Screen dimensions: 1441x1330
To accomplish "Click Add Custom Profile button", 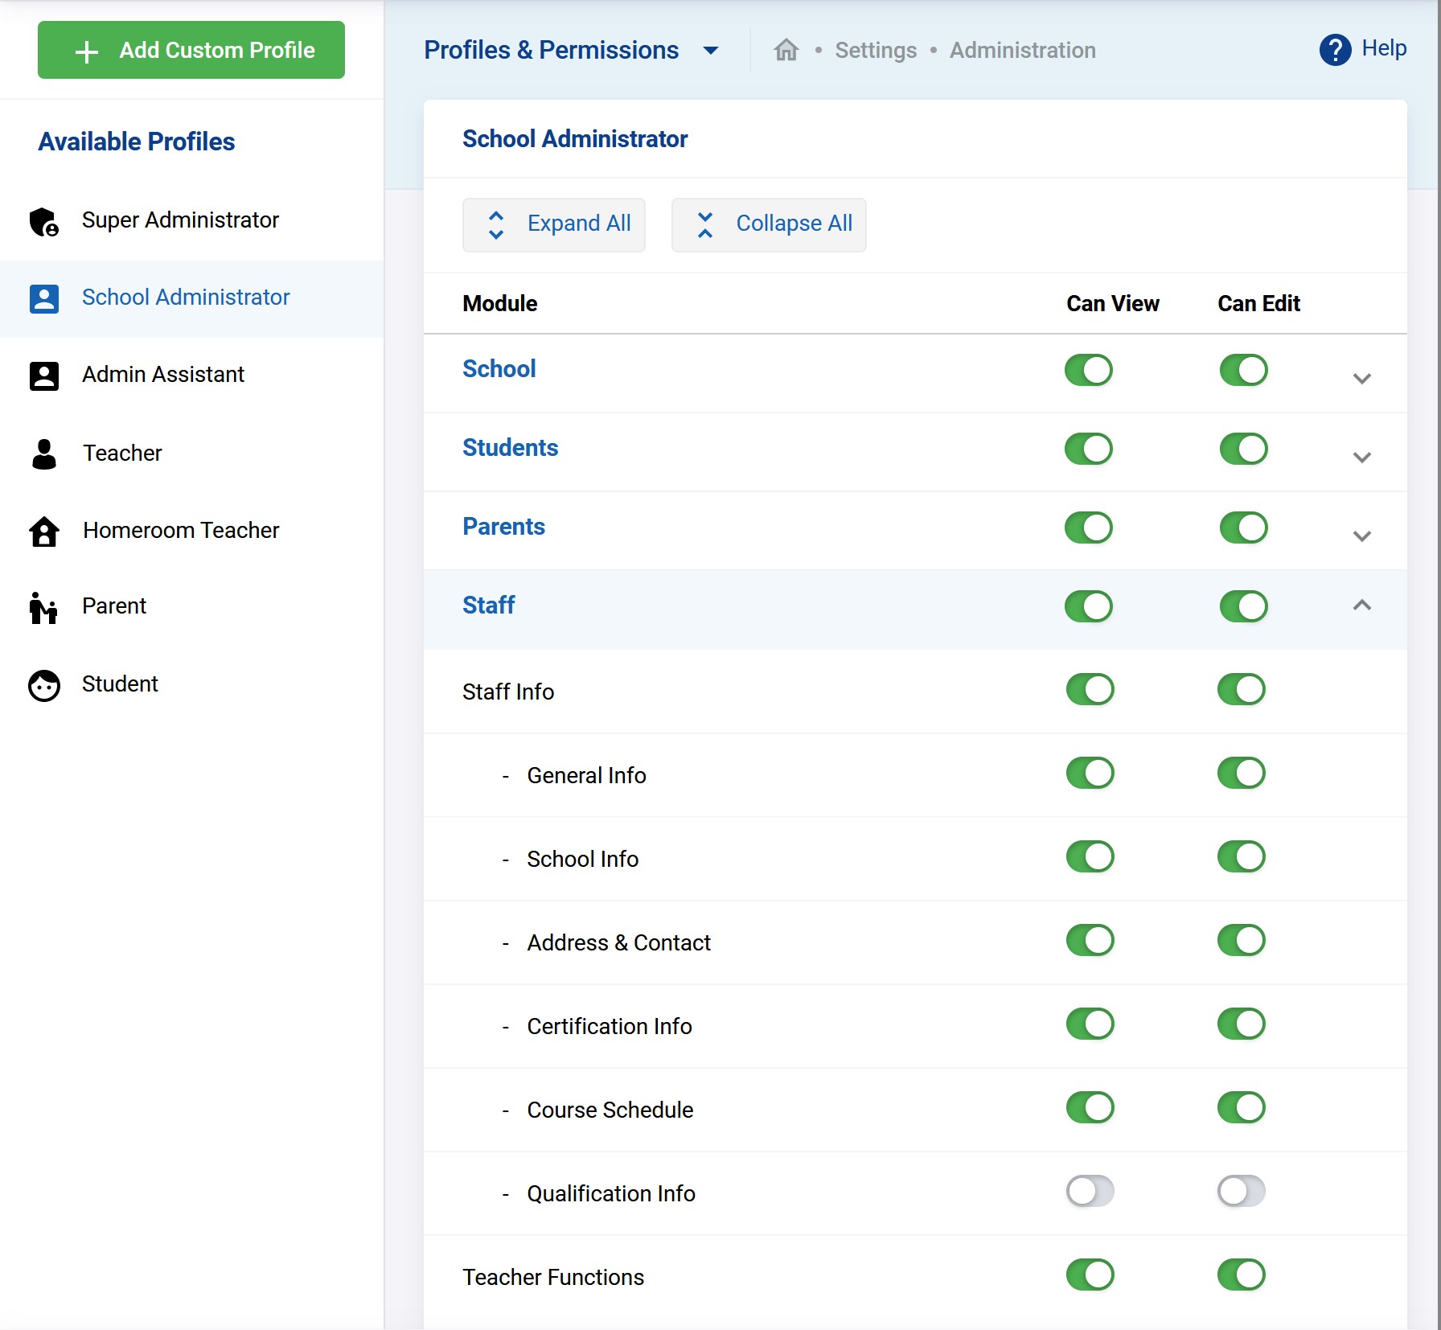I will pyautogui.click(x=191, y=50).
